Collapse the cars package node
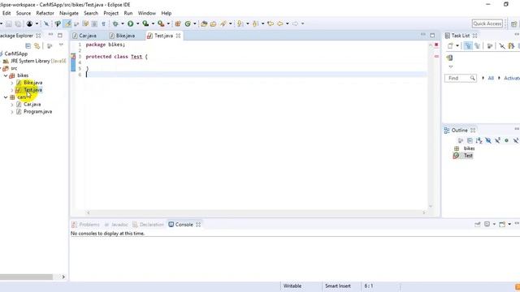Screen dimensions: 520x292 [x=6, y=97]
